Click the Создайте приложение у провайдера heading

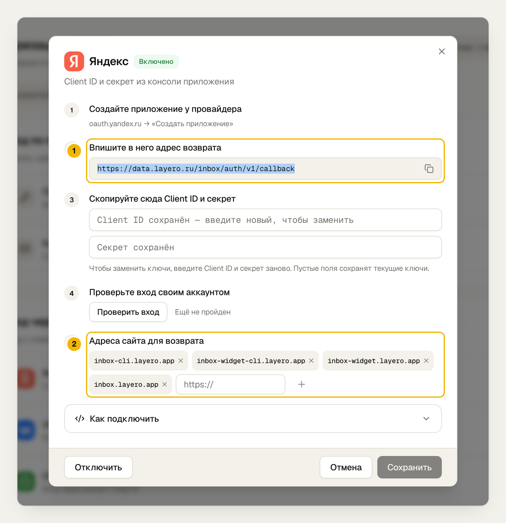[165, 109]
